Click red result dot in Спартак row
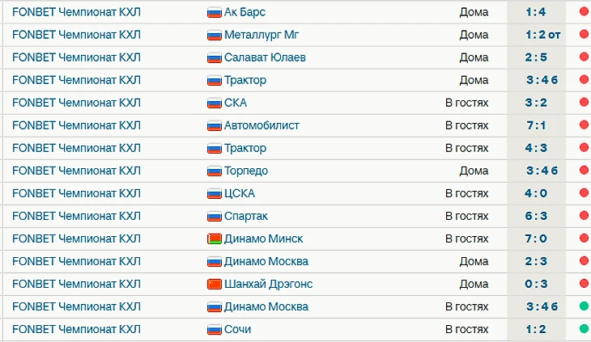This screenshot has width=591, height=342. (x=584, y=216)
